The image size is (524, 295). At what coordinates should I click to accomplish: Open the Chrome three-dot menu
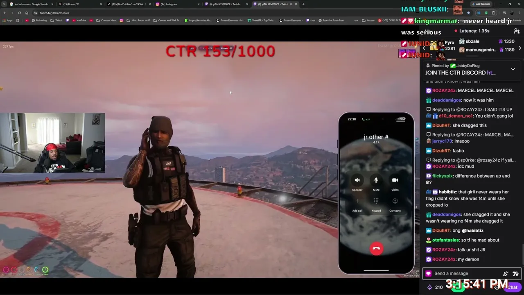tap(519, 13)
